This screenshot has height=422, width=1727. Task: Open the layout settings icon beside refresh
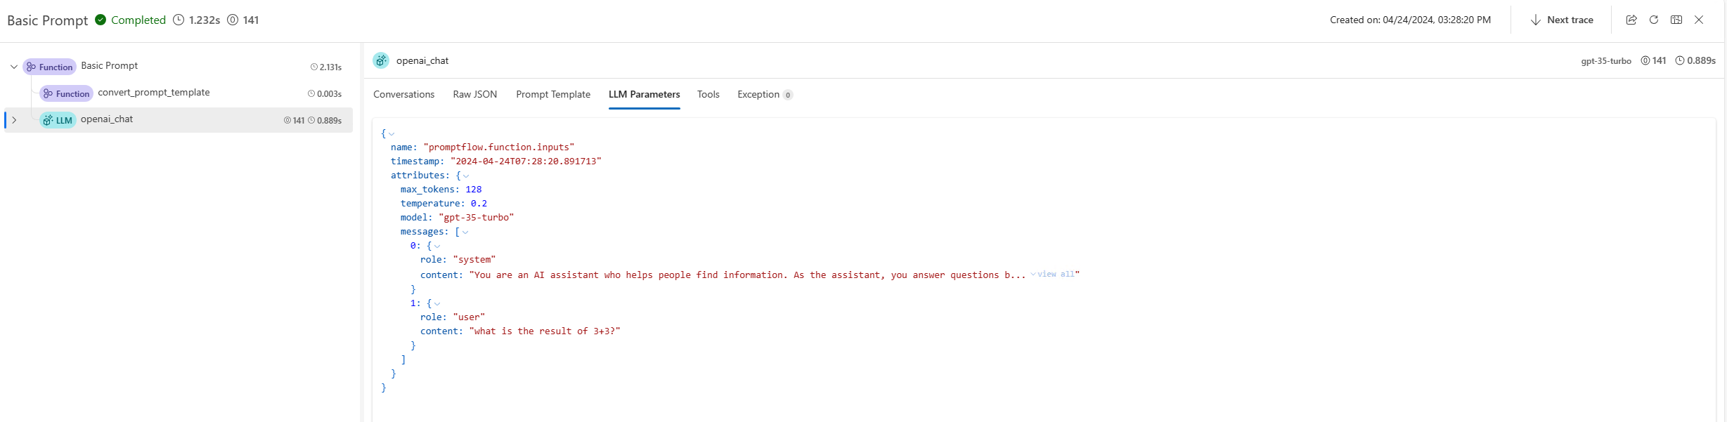(x=1676, y=20)
